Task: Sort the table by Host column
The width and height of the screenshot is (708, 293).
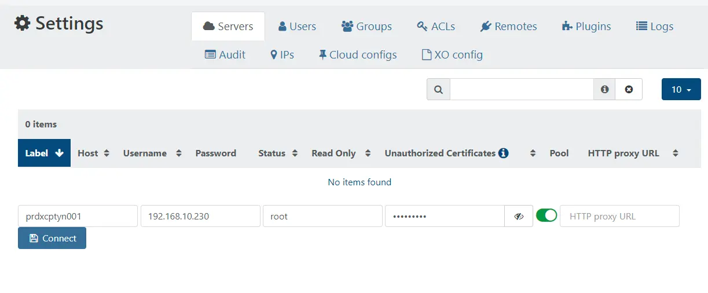Action: pyautogui.click(x=93, y=153)
